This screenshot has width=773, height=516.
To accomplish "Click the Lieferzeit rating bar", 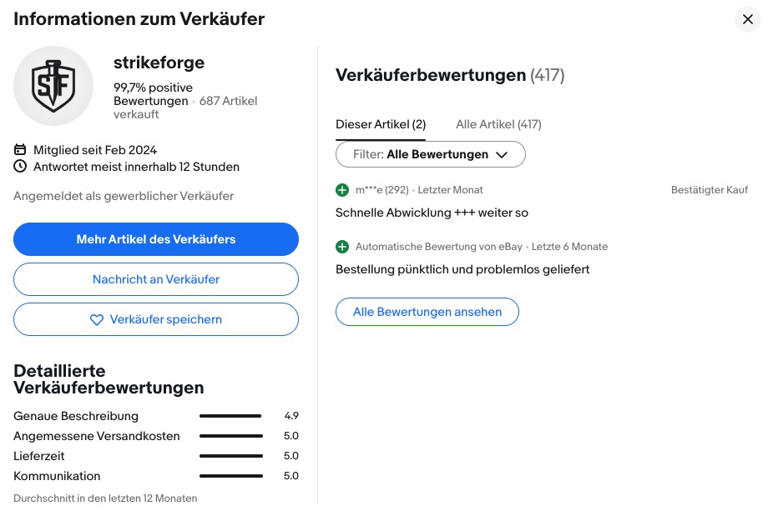I will click(230, 456).
